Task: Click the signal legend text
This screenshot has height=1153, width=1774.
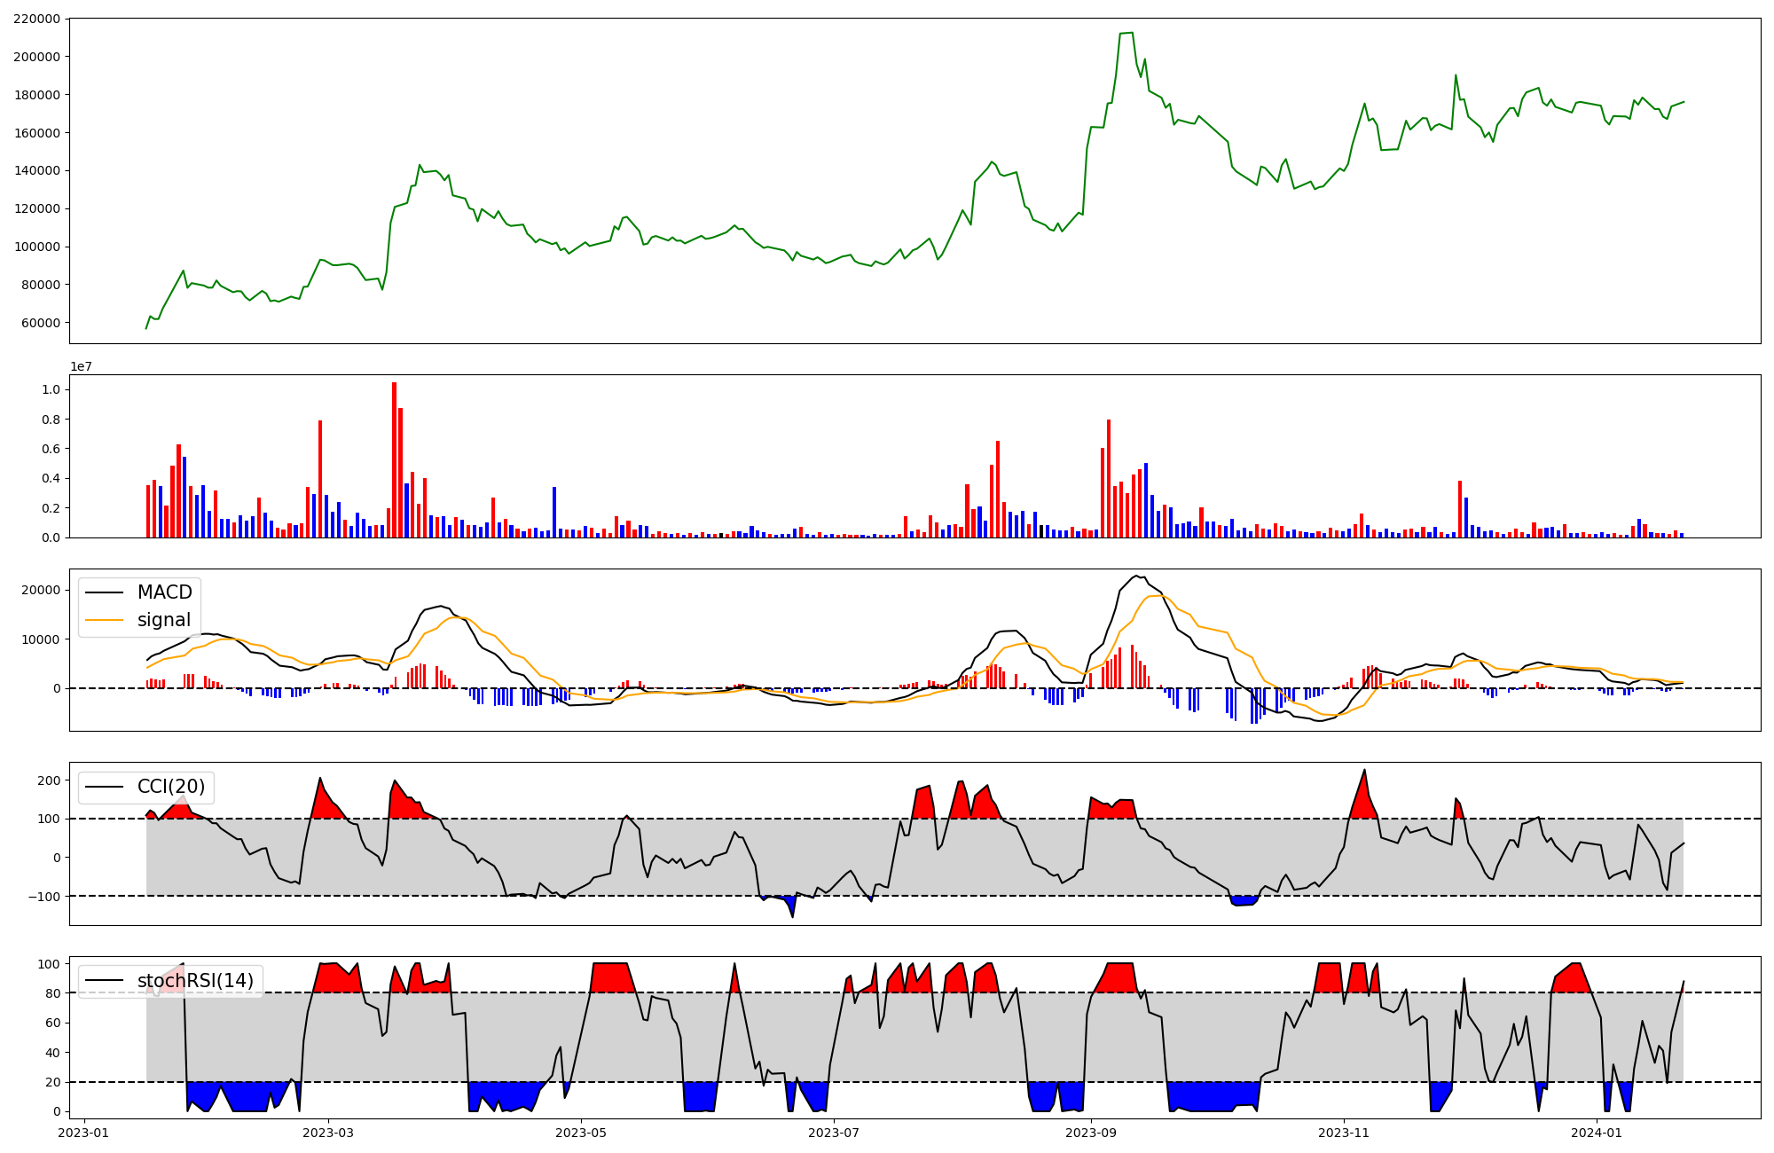Action: click(164, 620)
